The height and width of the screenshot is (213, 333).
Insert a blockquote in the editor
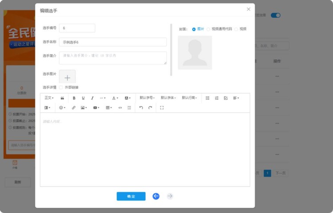pyautogui.click(x=62, y=98)
